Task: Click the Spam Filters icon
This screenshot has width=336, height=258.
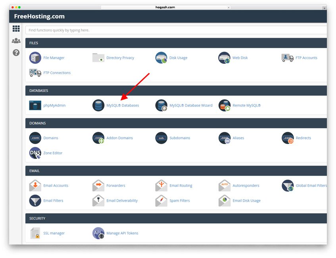Action: (x=161, y=201)
